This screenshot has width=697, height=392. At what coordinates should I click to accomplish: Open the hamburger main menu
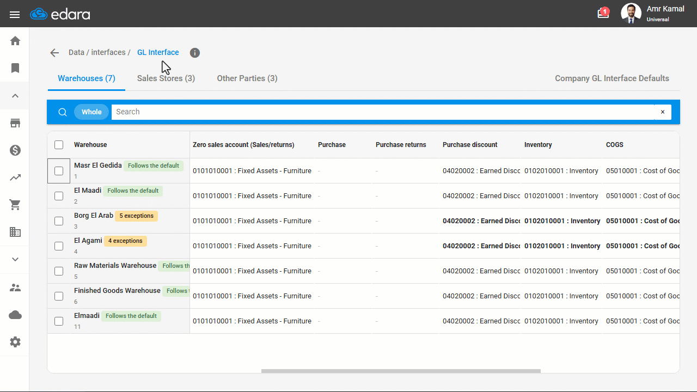(15, 15)
